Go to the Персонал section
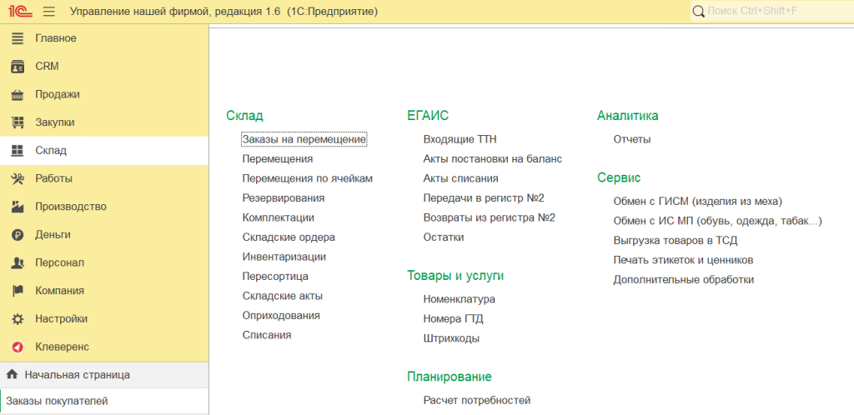The height and width of the screenshot is (415, 854). point(104,262)
